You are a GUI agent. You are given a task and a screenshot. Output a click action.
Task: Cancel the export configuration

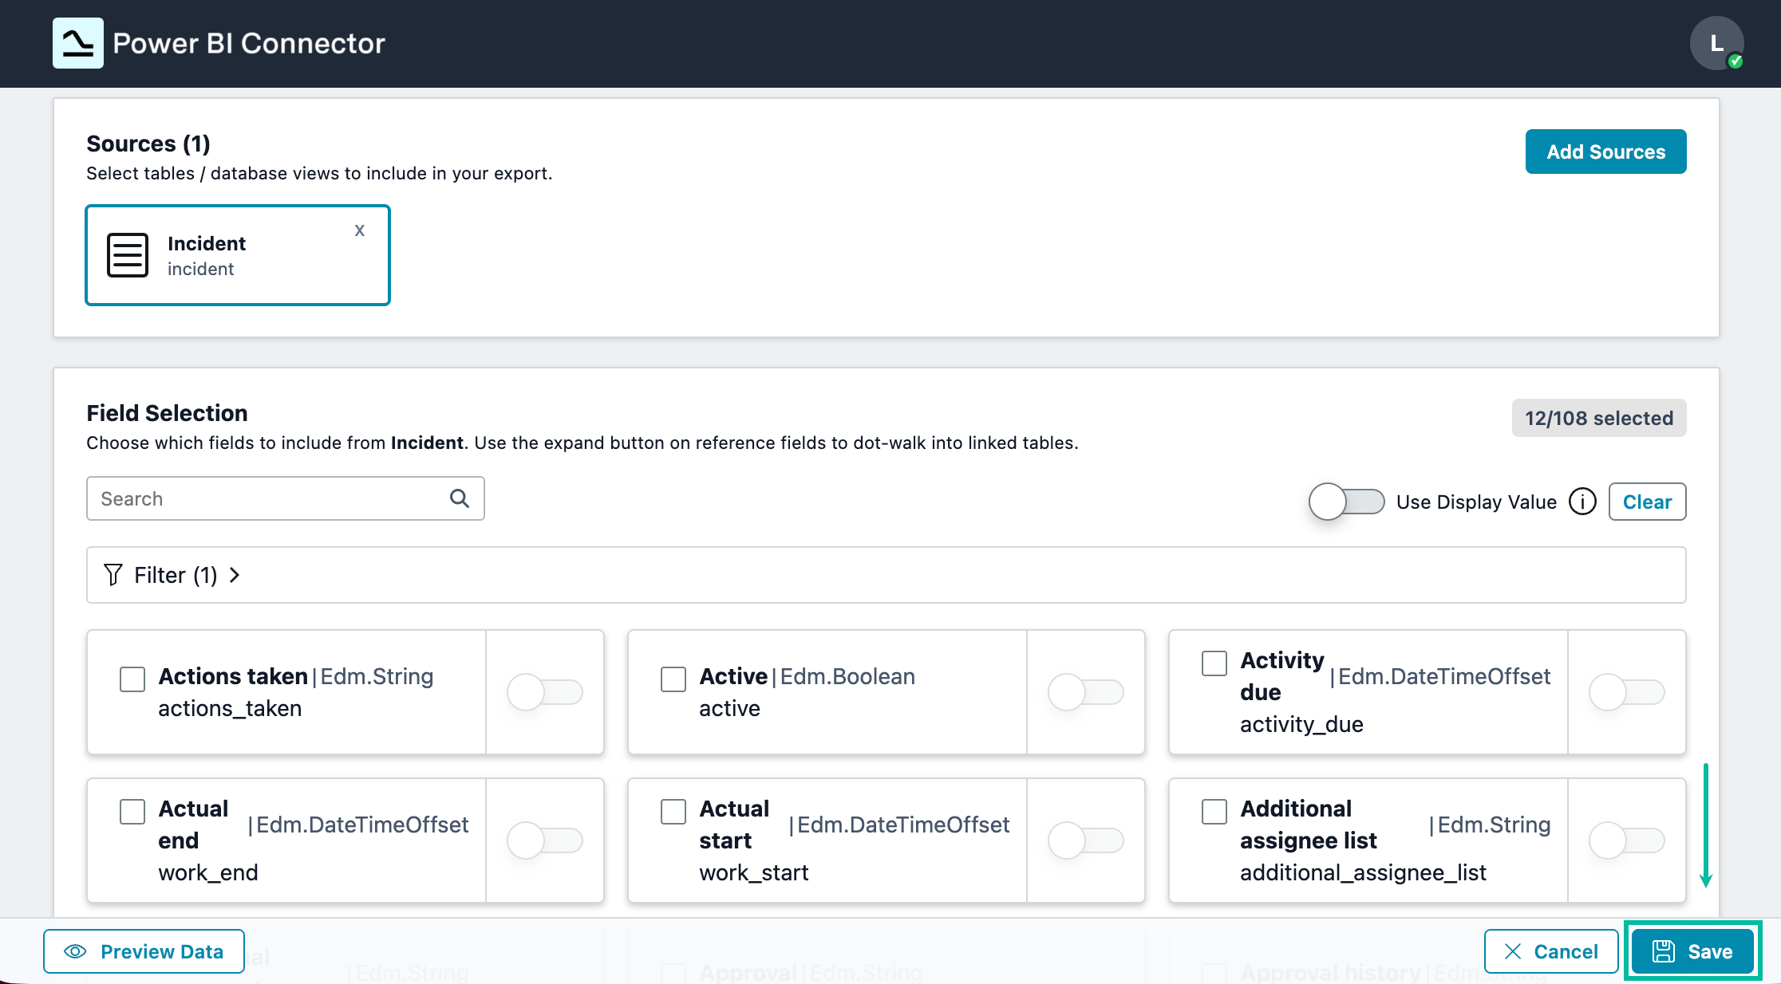[x=1550, y=951]
